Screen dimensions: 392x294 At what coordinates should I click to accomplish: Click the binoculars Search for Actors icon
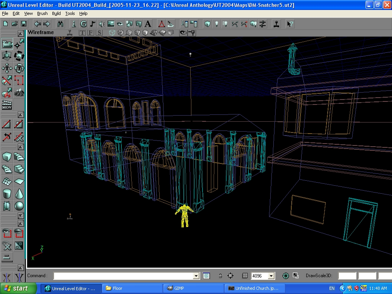60,24
